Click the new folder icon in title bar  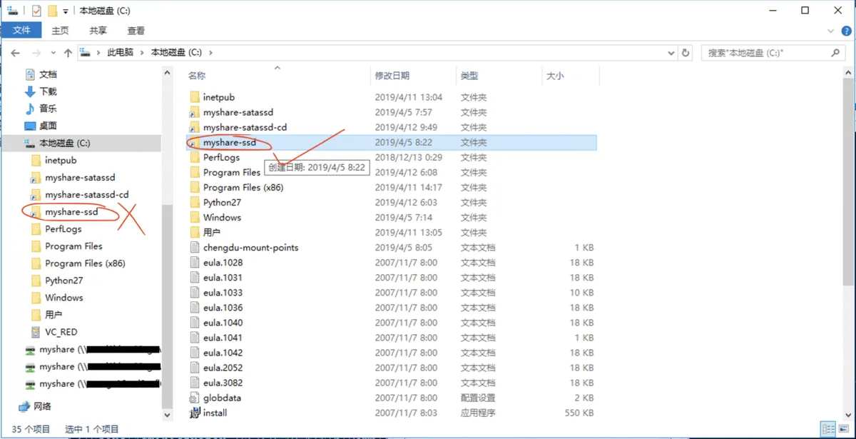click(51, 11)
